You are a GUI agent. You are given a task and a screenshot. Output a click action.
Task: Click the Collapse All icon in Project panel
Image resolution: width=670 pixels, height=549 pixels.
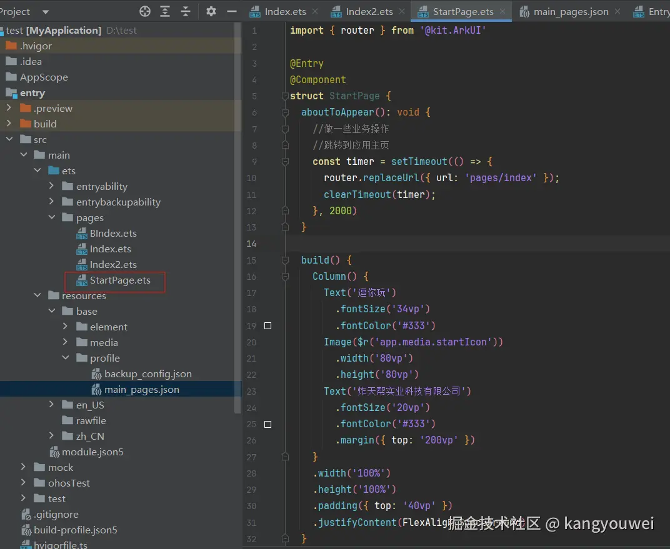click(186, 11)
